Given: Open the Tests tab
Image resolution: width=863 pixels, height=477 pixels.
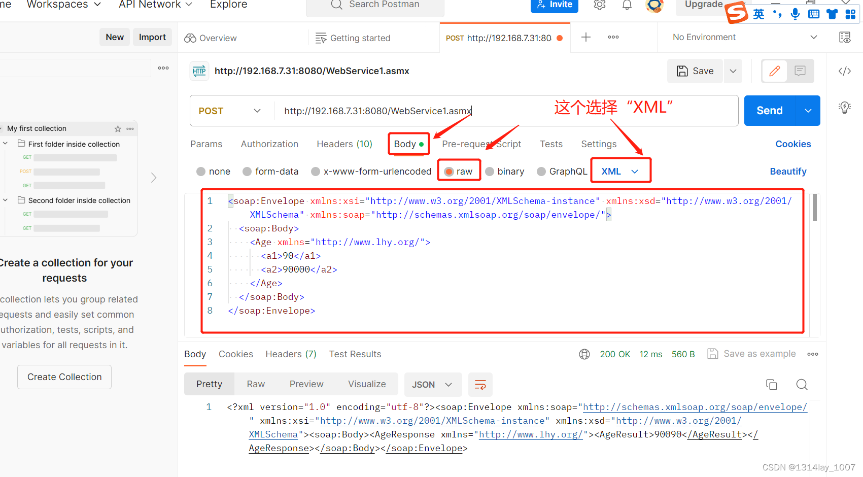Looking at the screenshot, I should [x=551, y=144].
